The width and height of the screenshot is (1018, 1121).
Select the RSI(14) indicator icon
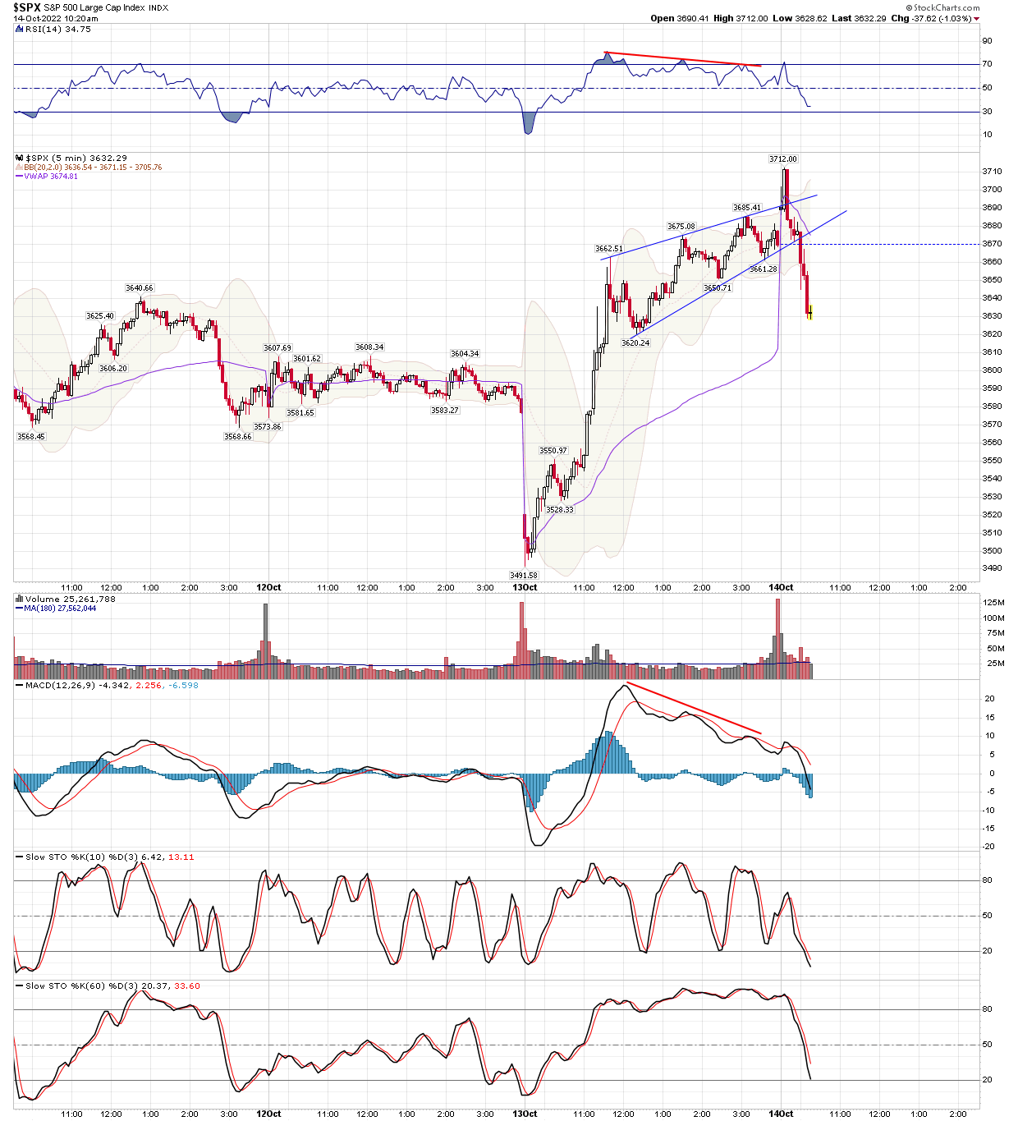[17, 26]
